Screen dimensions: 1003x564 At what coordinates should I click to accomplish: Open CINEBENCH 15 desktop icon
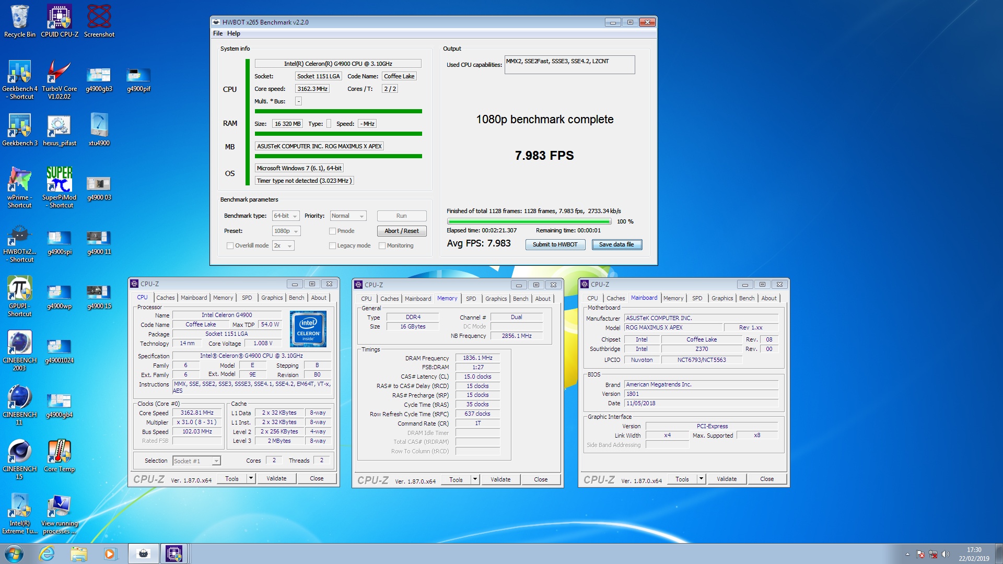(20, 460)
